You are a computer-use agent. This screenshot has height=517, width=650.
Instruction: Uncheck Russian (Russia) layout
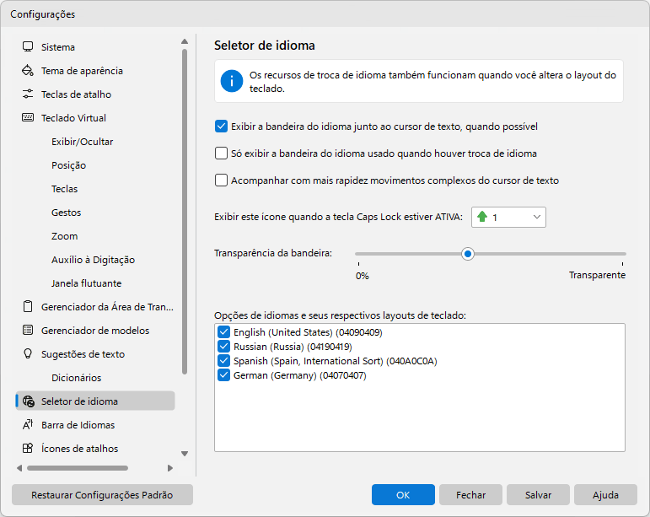(x=224, y=347)
